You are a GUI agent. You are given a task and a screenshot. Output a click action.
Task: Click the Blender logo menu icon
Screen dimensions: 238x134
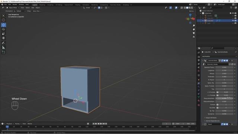coord(2,4)
